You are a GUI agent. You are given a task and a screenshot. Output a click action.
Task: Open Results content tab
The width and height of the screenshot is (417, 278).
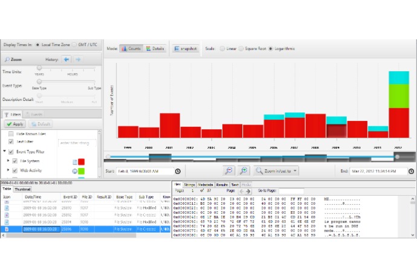click(222, 184)
